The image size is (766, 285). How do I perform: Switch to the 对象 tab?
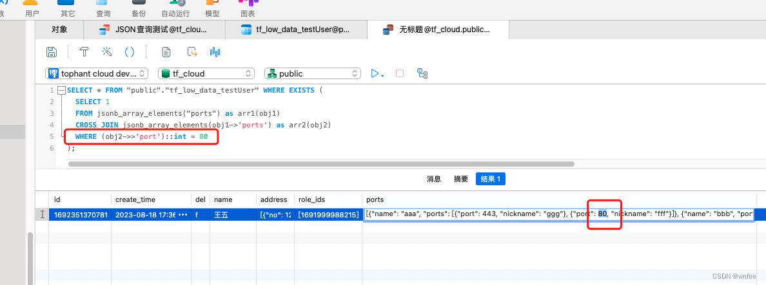(59, 30)
